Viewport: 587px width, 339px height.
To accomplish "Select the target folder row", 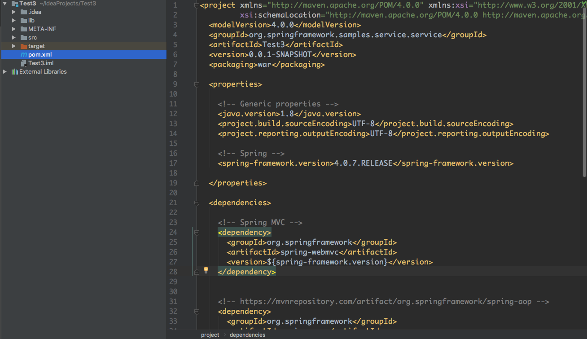I will 83,46.
